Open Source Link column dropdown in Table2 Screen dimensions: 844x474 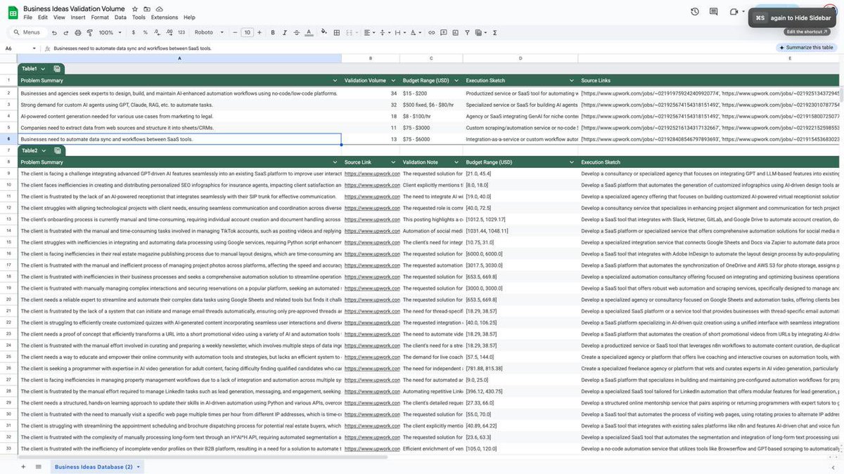click(393, 162)
